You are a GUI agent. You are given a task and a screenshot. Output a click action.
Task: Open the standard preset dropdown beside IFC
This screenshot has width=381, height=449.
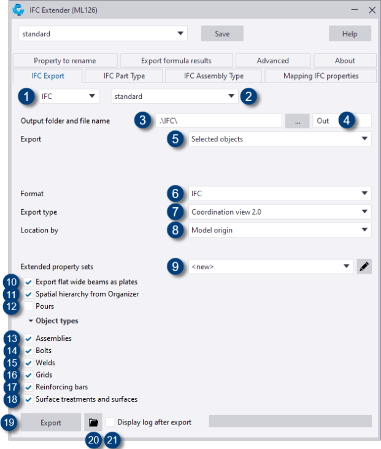point(175,96)
